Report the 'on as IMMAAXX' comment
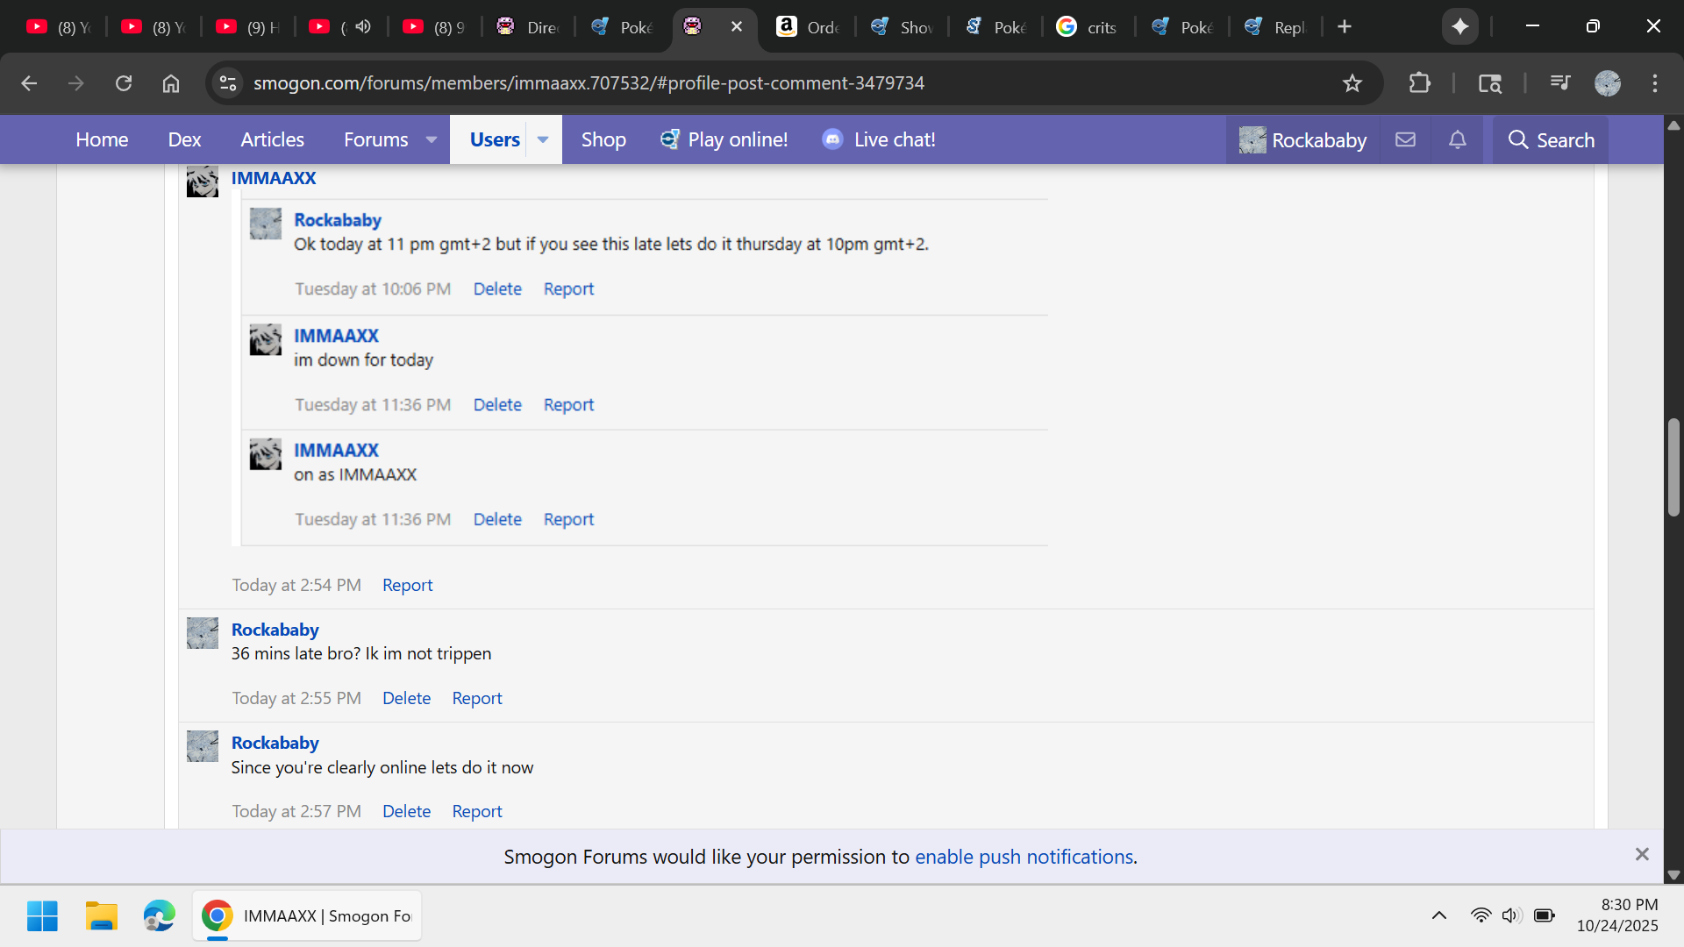Screen dimensions: 1684x947 tap(568, 519)
